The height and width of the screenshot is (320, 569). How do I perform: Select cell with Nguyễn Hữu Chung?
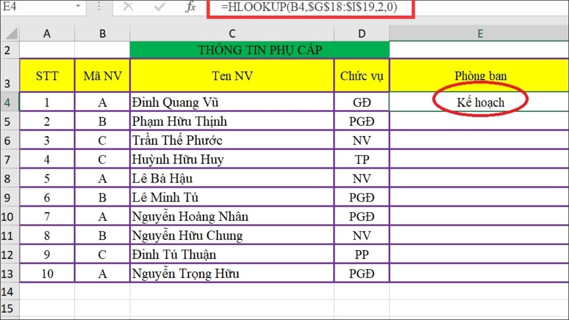(232, 235)
